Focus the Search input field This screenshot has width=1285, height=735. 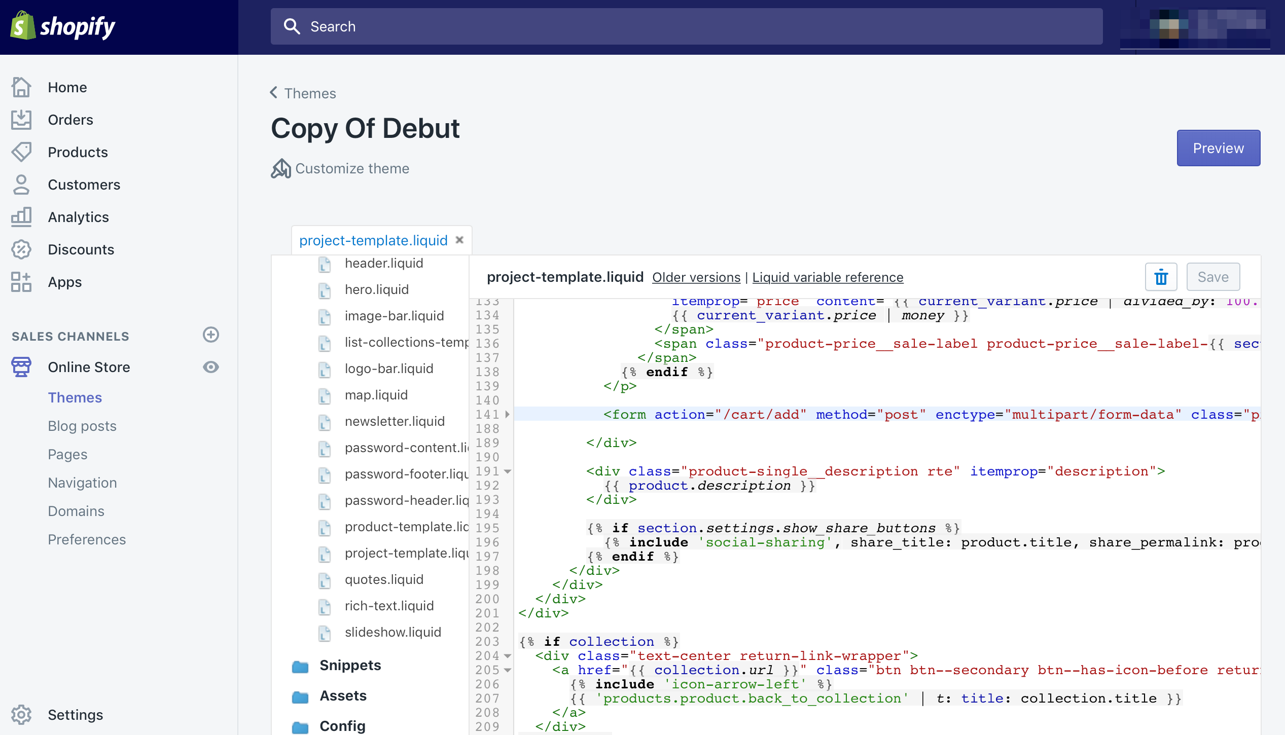687,26
